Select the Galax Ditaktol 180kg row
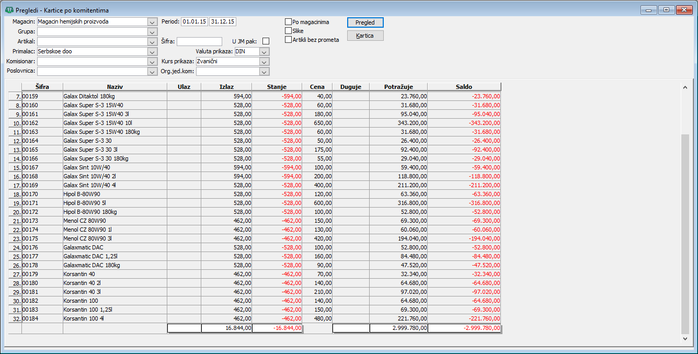This screenshot has height=354, width=698. (115, 96)
